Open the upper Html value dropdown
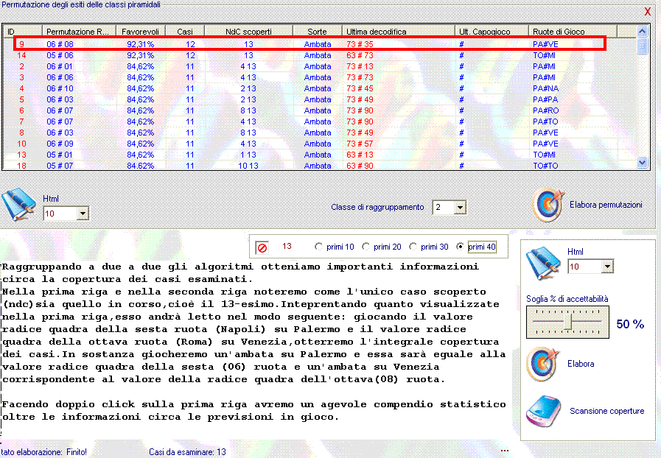The height and width of the screenshot is (458, 661). (83, 214)
